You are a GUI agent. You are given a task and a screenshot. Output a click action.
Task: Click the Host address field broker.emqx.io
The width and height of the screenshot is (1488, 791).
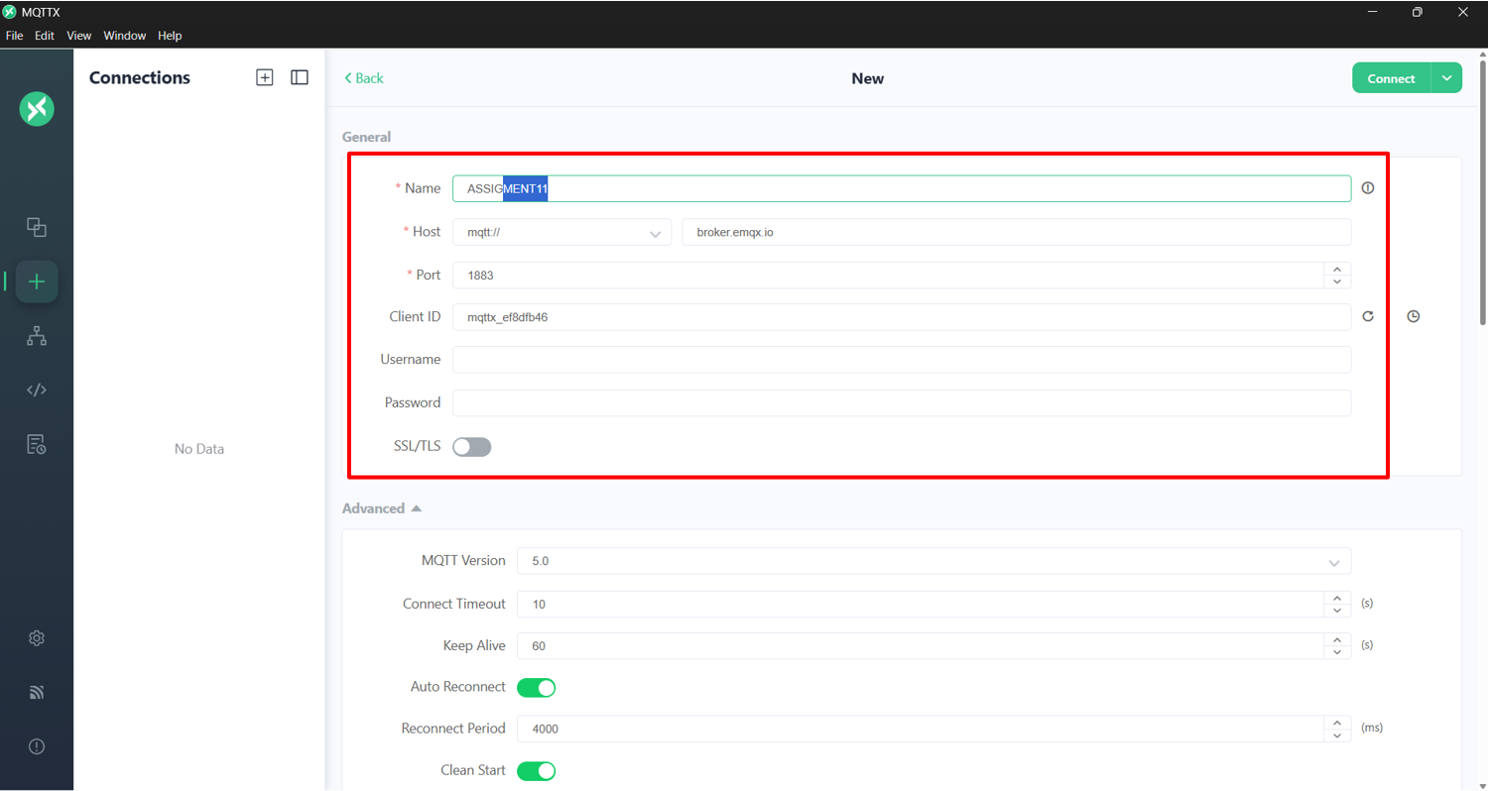1017,232
